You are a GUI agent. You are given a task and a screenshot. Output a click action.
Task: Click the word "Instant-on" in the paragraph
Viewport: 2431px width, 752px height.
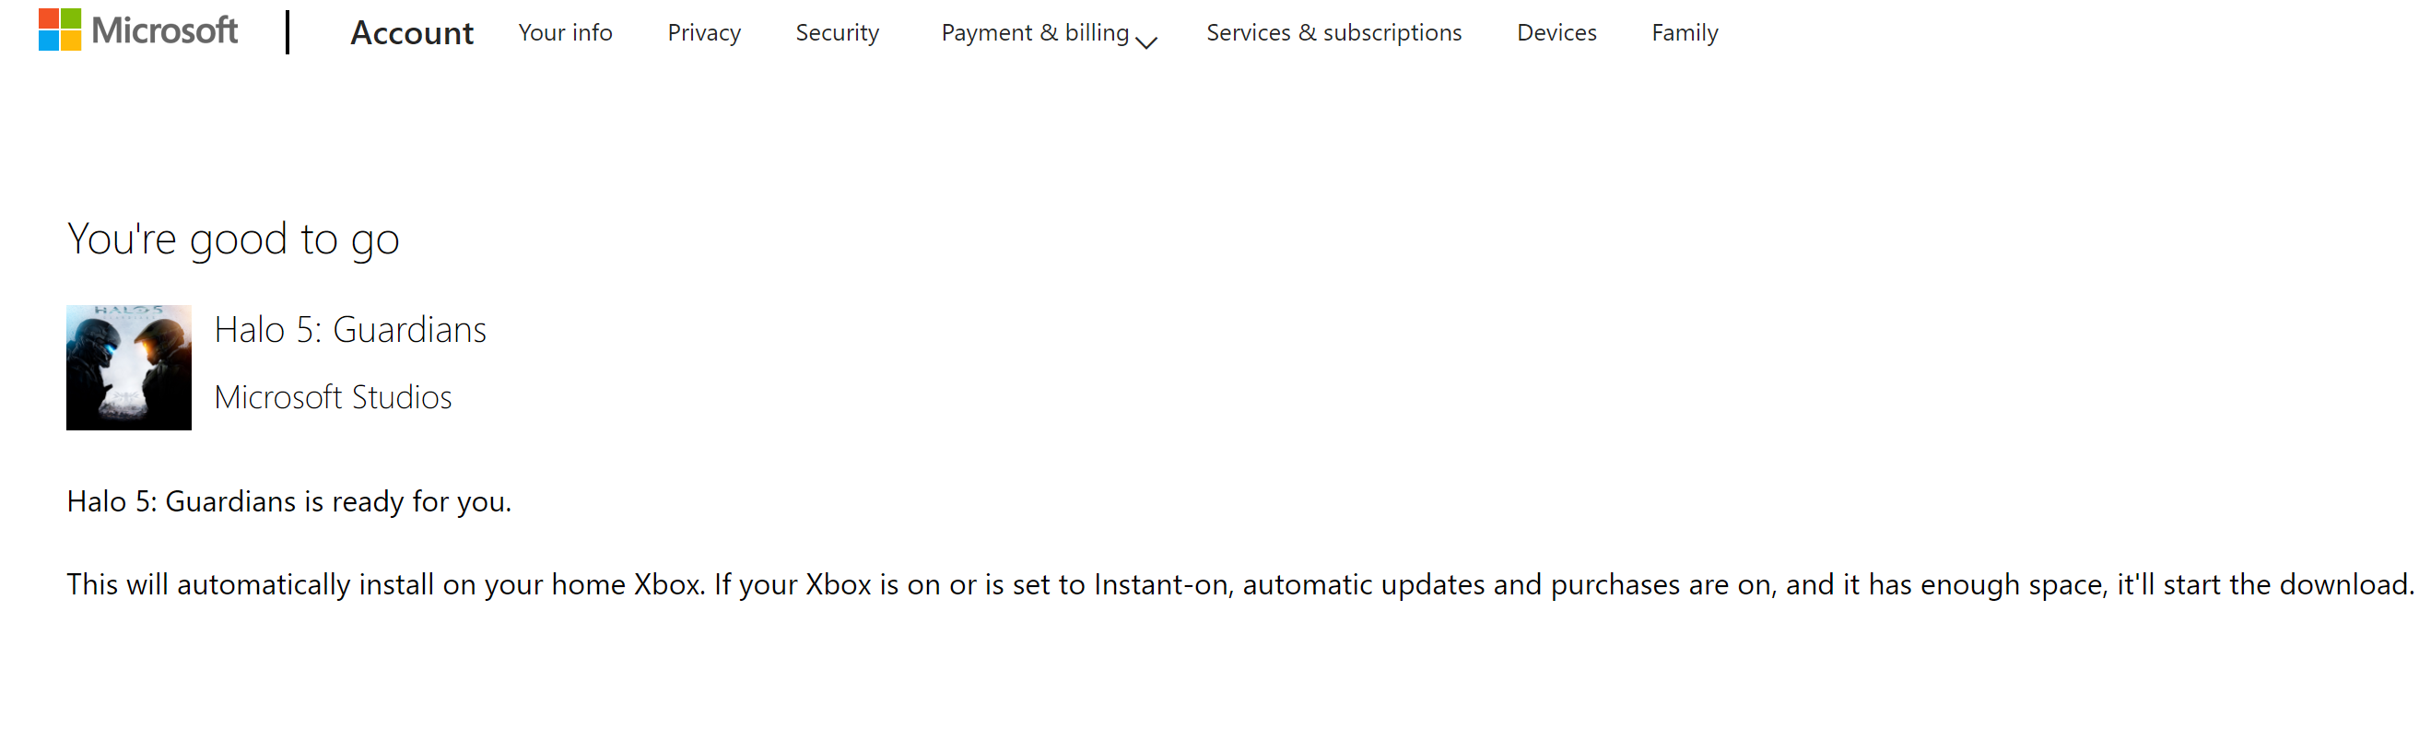point(1161,584)
